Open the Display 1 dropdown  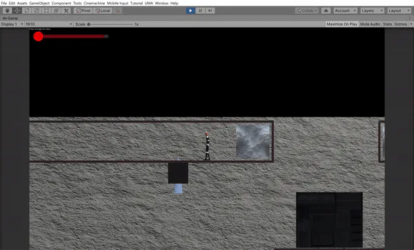pos(12,24)
